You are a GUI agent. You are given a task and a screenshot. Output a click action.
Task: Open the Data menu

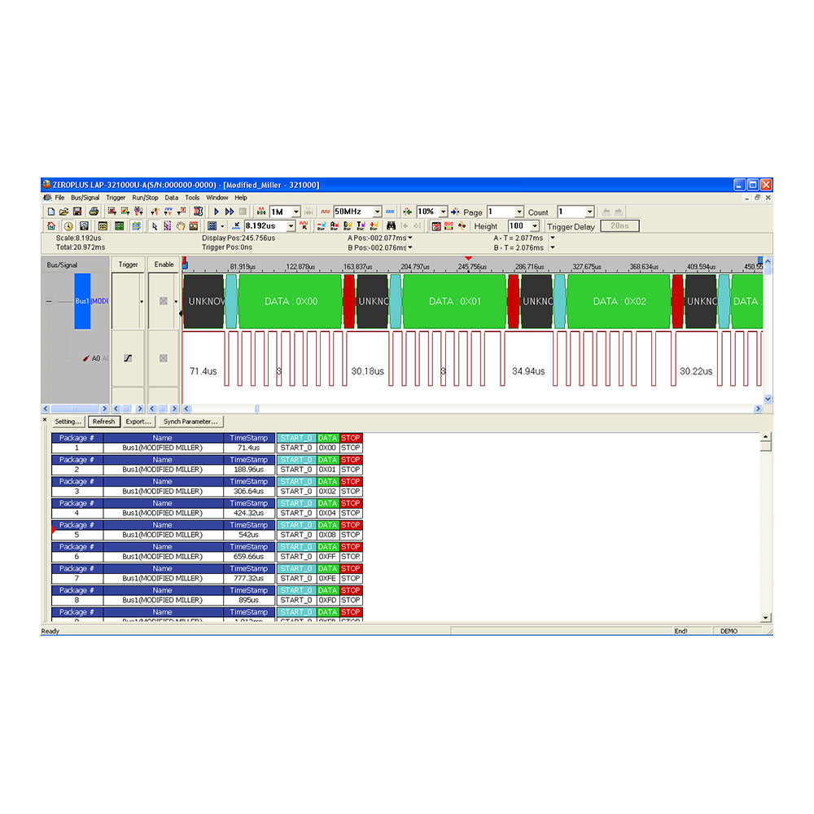(171, 197)
